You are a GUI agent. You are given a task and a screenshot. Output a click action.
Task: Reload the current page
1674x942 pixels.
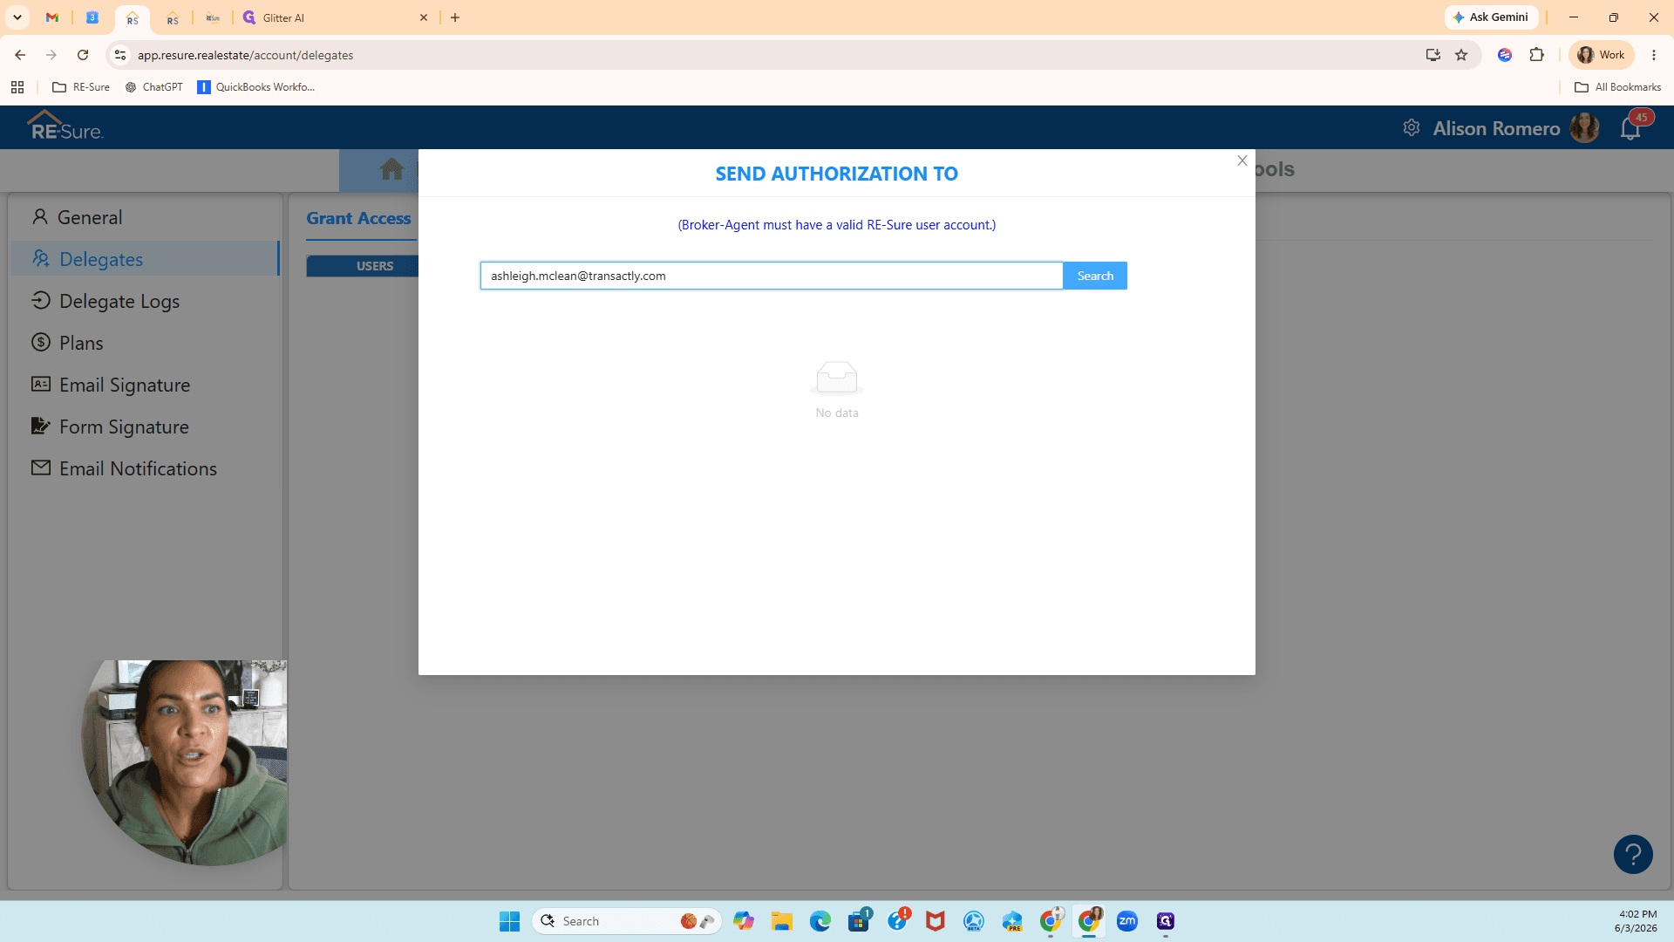pos(83,55)
